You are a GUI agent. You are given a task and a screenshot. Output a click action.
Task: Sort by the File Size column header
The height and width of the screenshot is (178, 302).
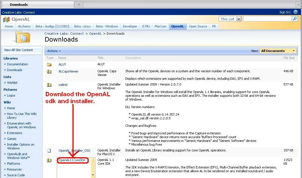click(289, 58)
